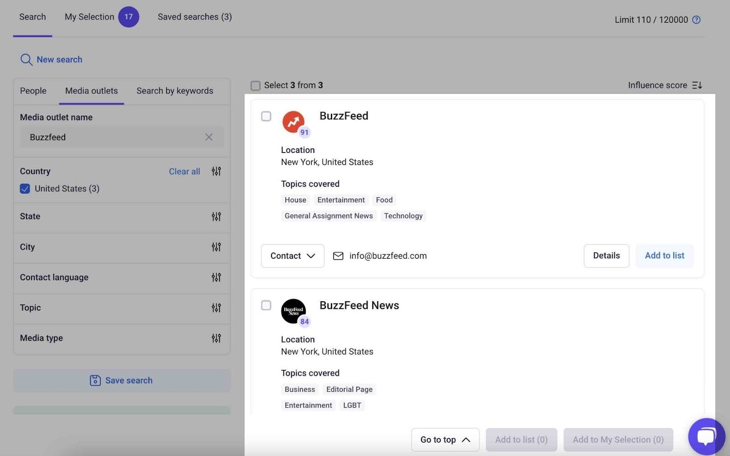Open Topic filter settings icon
The image size is (730, 456).
[x=216, y=308]
